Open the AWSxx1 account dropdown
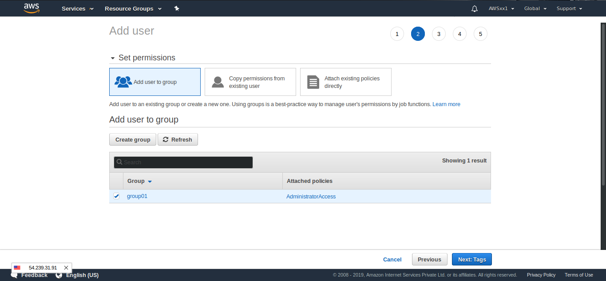 coord(501,8)
